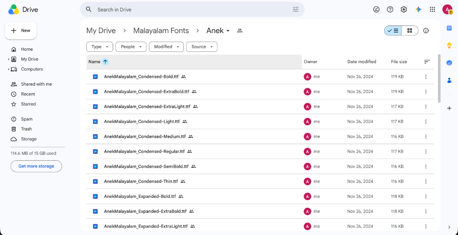Open the Google account avatar
Viewport: 458px width, 235px height.
coord(447,9)
